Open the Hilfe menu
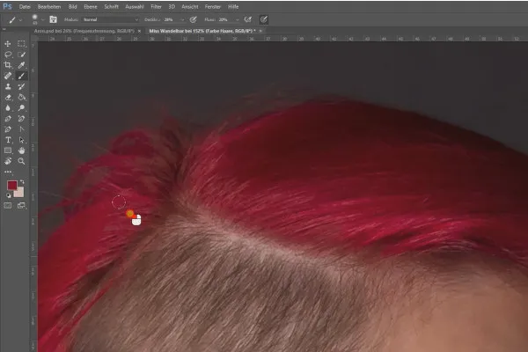The width and height of the screenshot is (528, 352). click(233, 7)
